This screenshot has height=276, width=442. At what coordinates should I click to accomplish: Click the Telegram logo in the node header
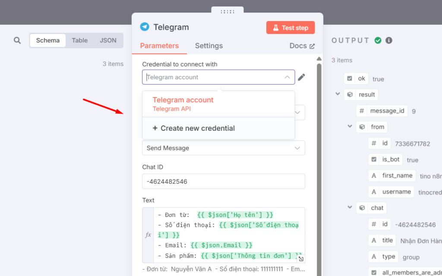coord(145,27)
